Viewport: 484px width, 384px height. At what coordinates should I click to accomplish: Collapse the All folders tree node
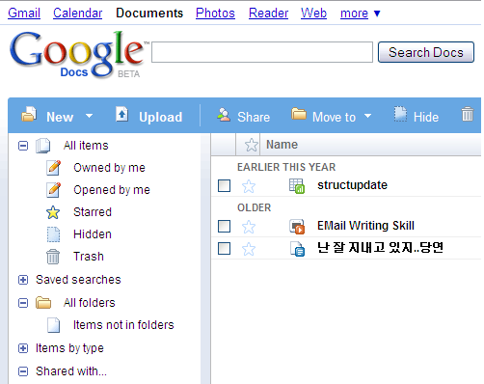[x=23, y=303]
